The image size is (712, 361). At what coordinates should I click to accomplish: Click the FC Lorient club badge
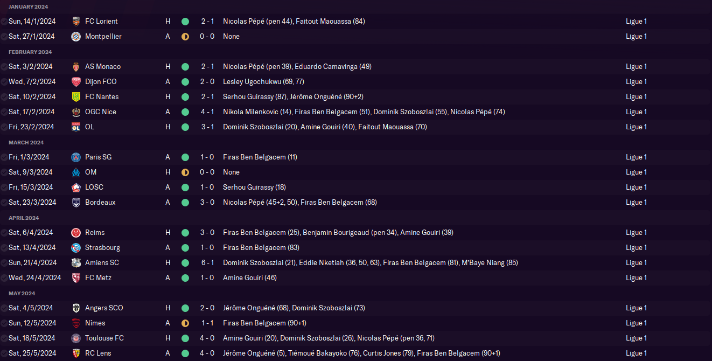pos(76,22)
